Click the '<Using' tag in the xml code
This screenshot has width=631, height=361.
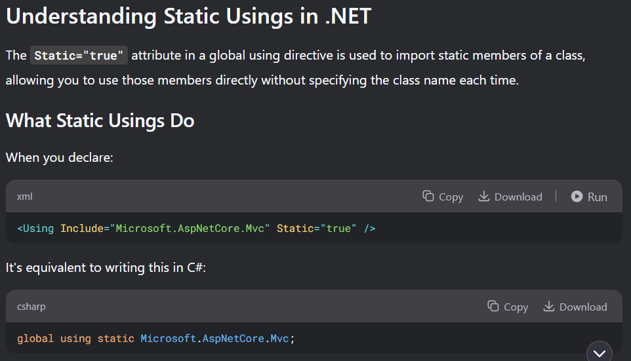tap(35, 229)
